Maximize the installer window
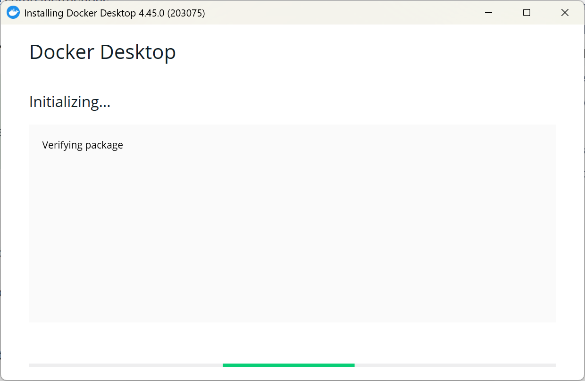 tap(527, 13)
